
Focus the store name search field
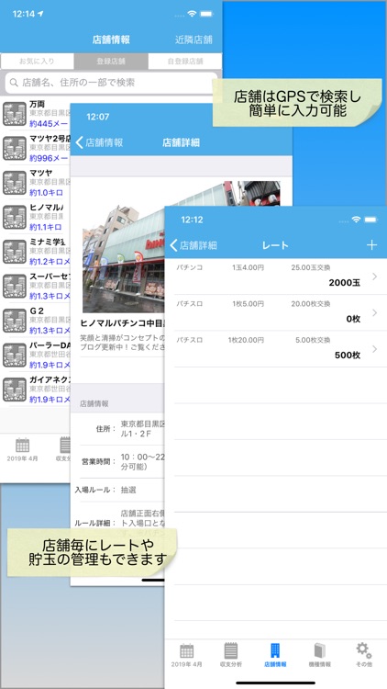click(x=111, y=83)
